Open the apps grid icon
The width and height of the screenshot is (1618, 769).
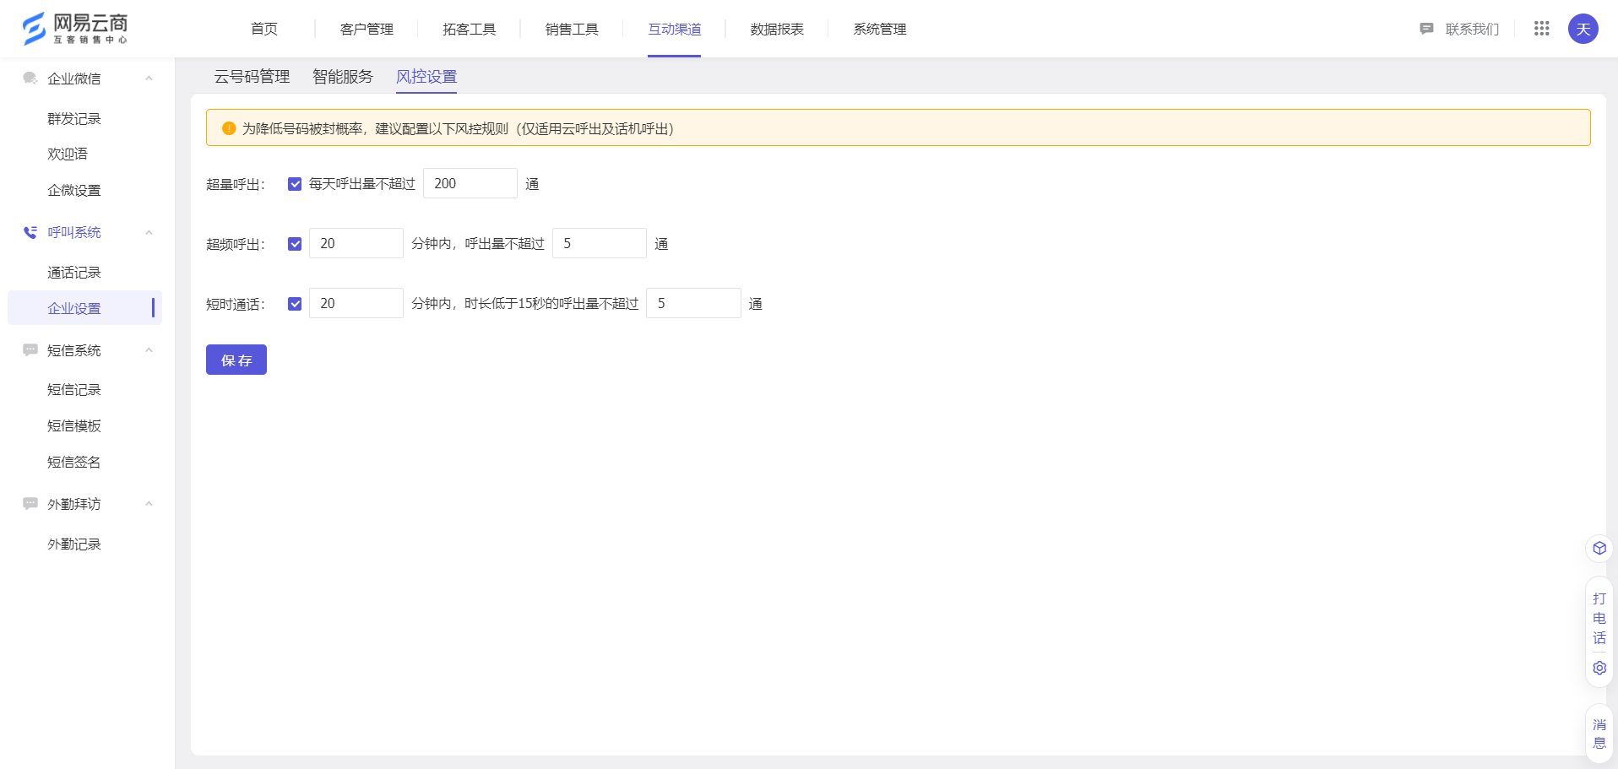[x=1541, y=29]
